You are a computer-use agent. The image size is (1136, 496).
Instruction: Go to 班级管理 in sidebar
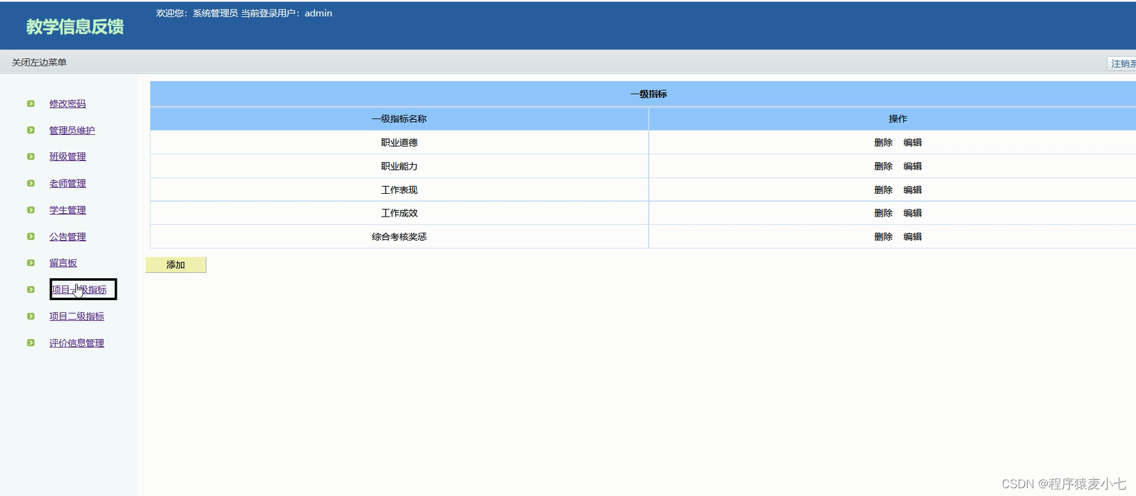(x=67, y=157)
